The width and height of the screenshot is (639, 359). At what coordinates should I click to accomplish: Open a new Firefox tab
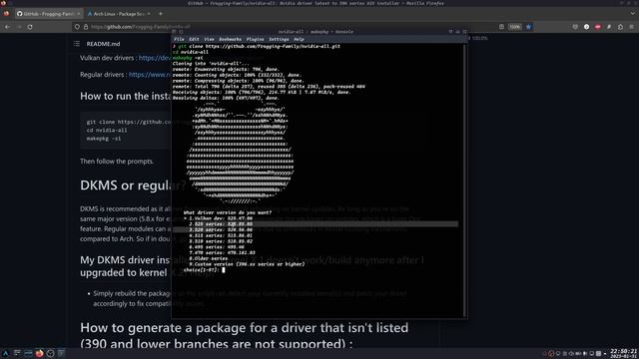pos(161,13)
